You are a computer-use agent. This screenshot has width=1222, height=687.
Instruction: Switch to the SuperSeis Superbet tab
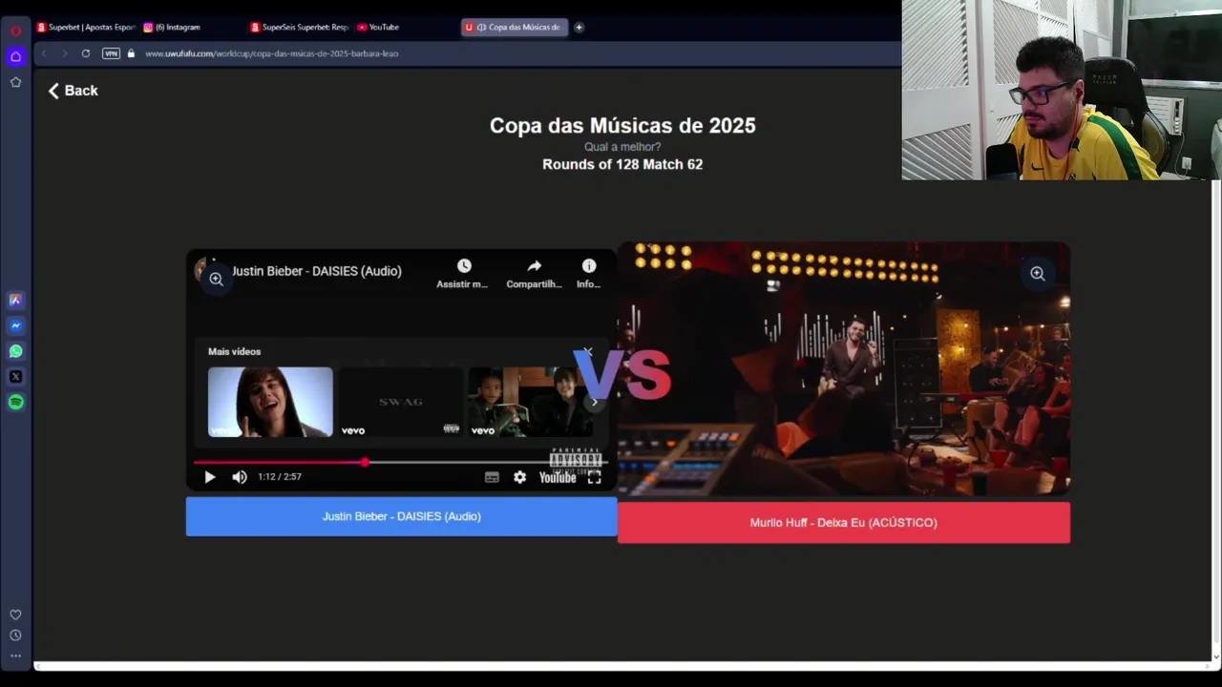pyautogui.click(x=299, y=27)
